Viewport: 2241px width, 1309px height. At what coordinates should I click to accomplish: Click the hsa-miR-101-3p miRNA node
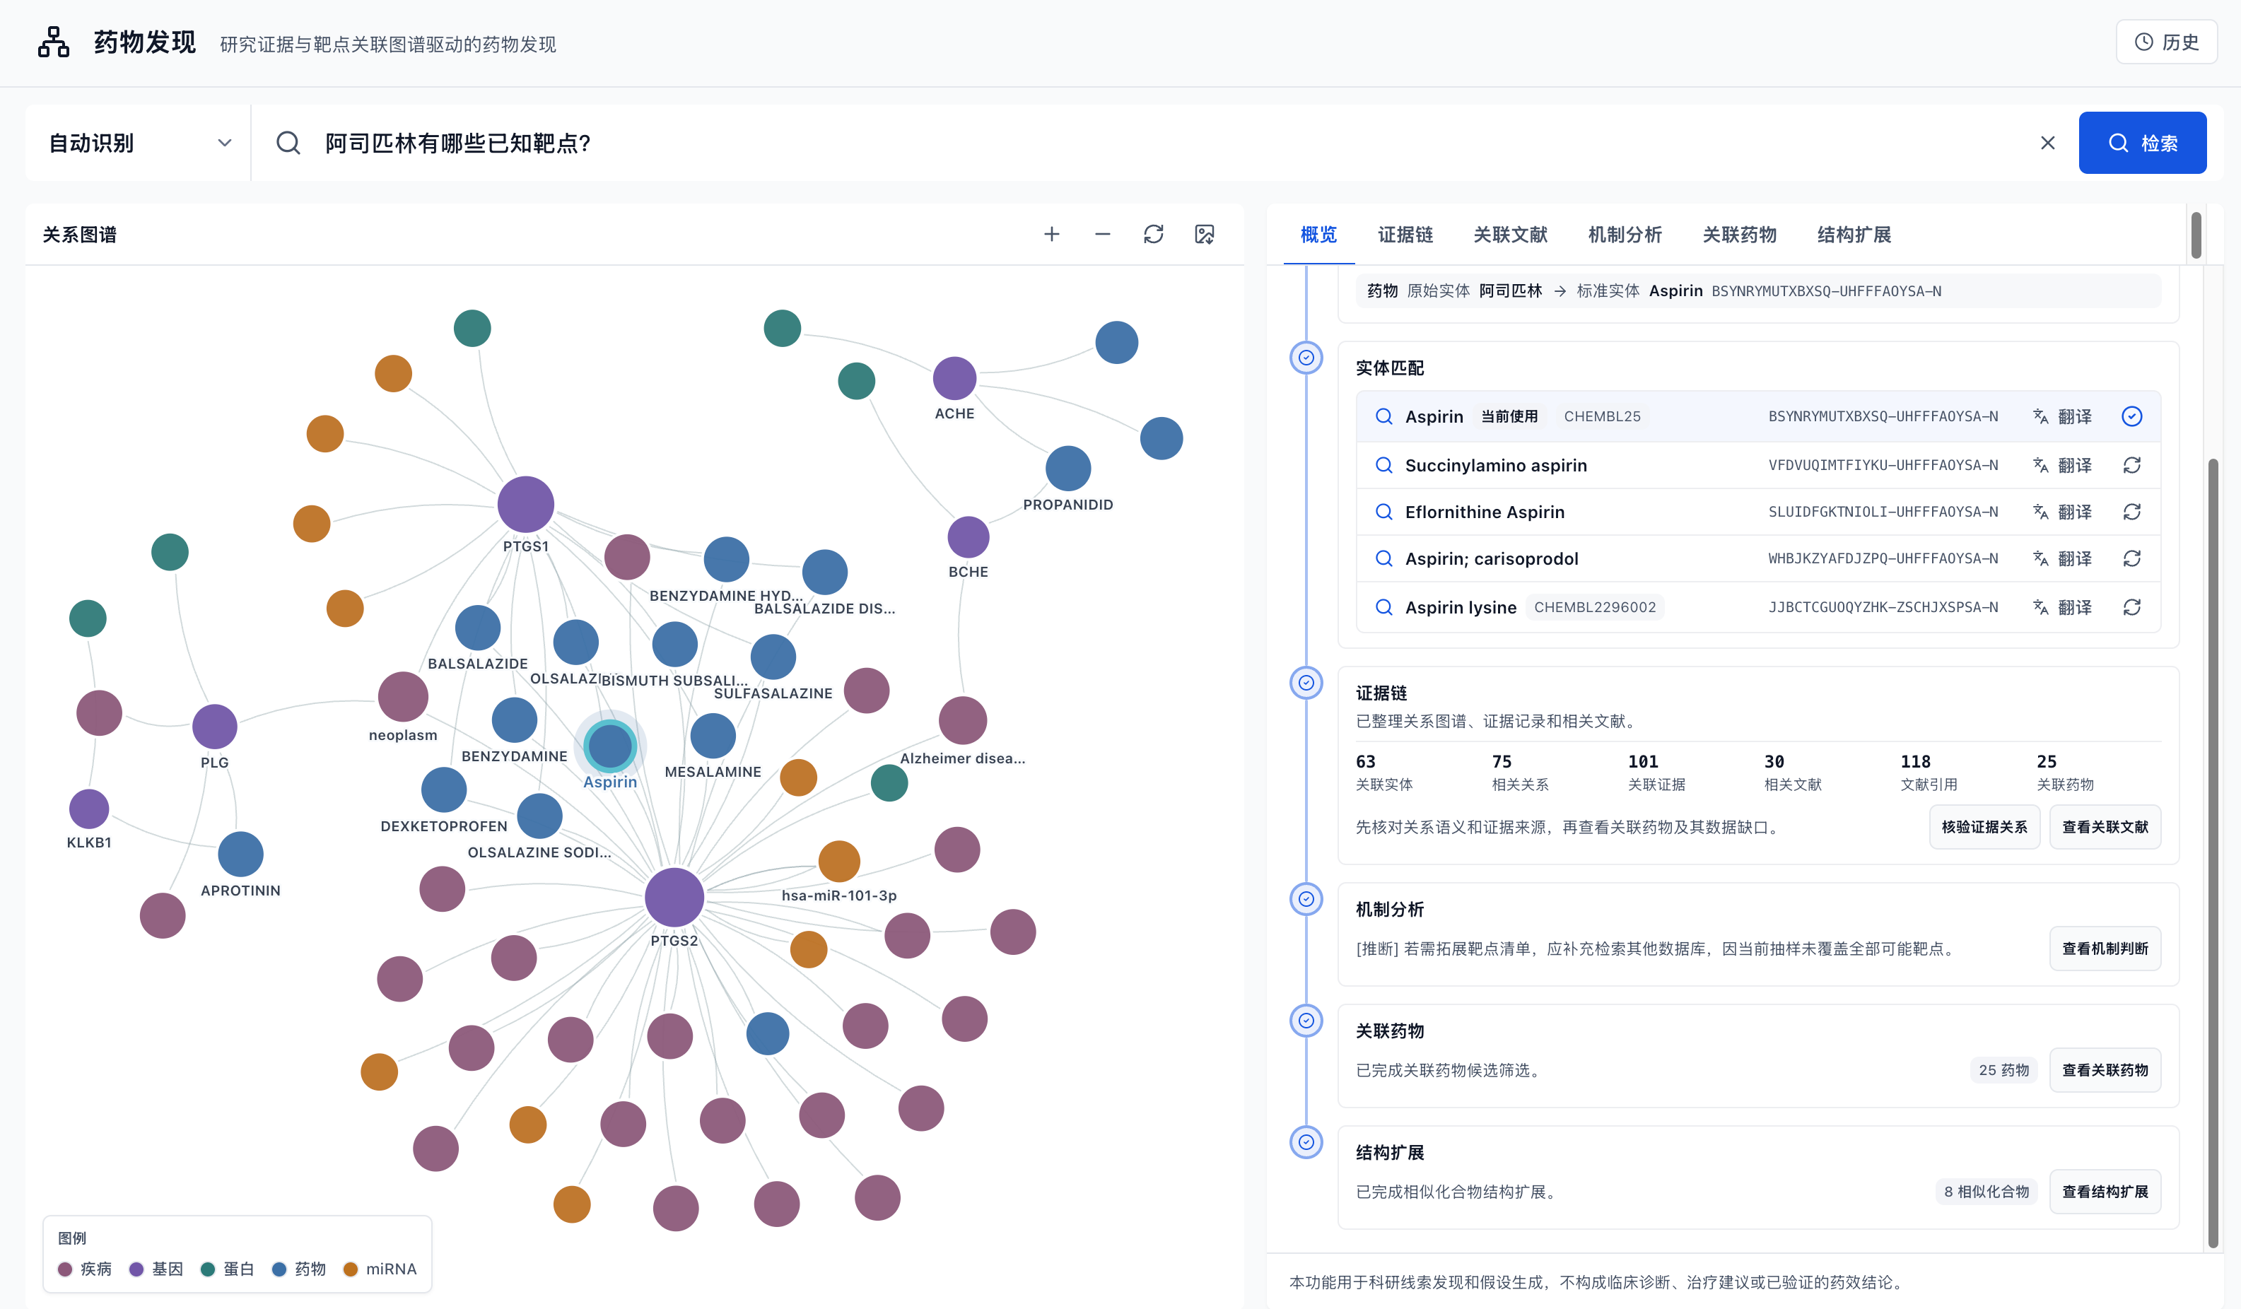click(x=838, y=861)
